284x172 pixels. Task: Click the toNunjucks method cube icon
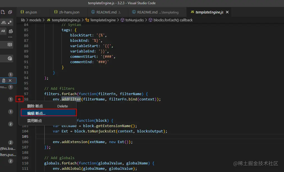pos(122,20)
